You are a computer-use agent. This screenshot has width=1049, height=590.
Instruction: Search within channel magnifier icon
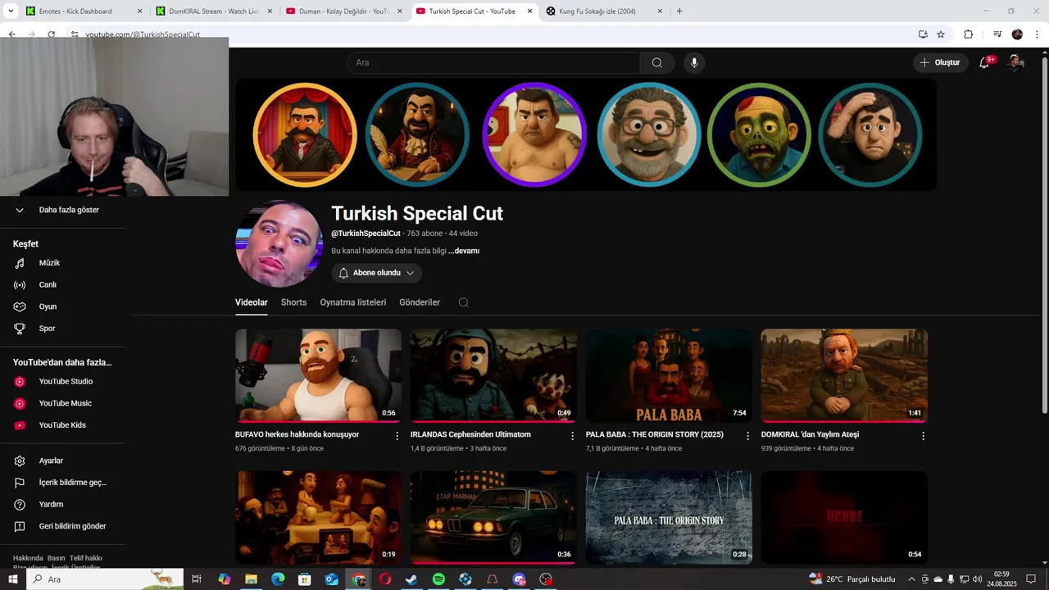pyautogui.click(x=464, y=302)
